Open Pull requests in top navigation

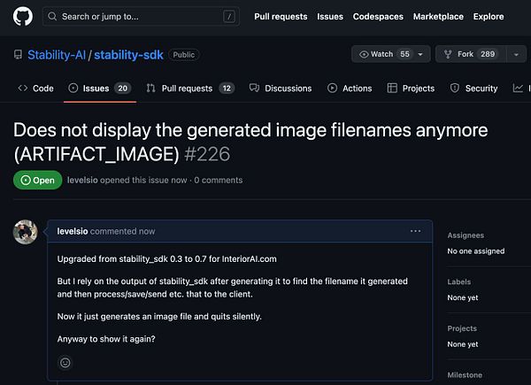tap(281, 16)
